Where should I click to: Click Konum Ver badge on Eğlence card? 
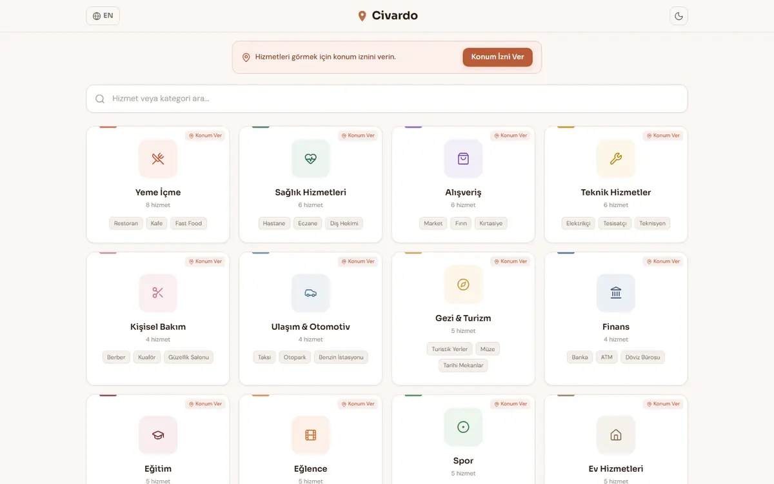point(358,404)
